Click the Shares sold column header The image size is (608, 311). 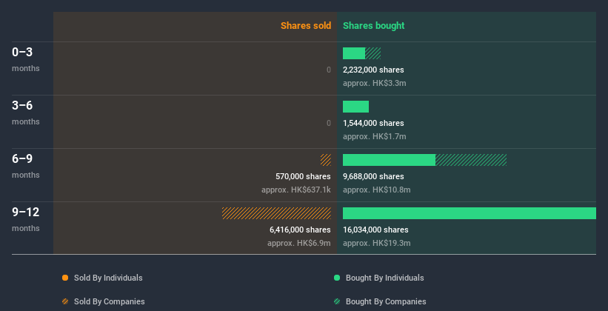click(306, 26)
